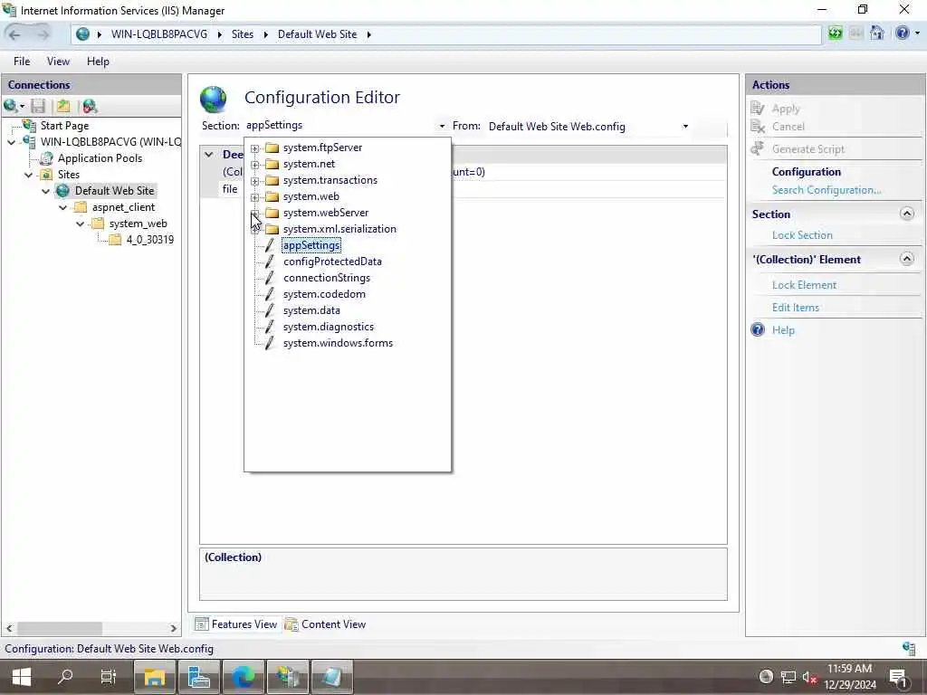The width and height of the screenshot is (927, 695).
Task: Collapse the Section group in Actions
Action: click(907, 214)
